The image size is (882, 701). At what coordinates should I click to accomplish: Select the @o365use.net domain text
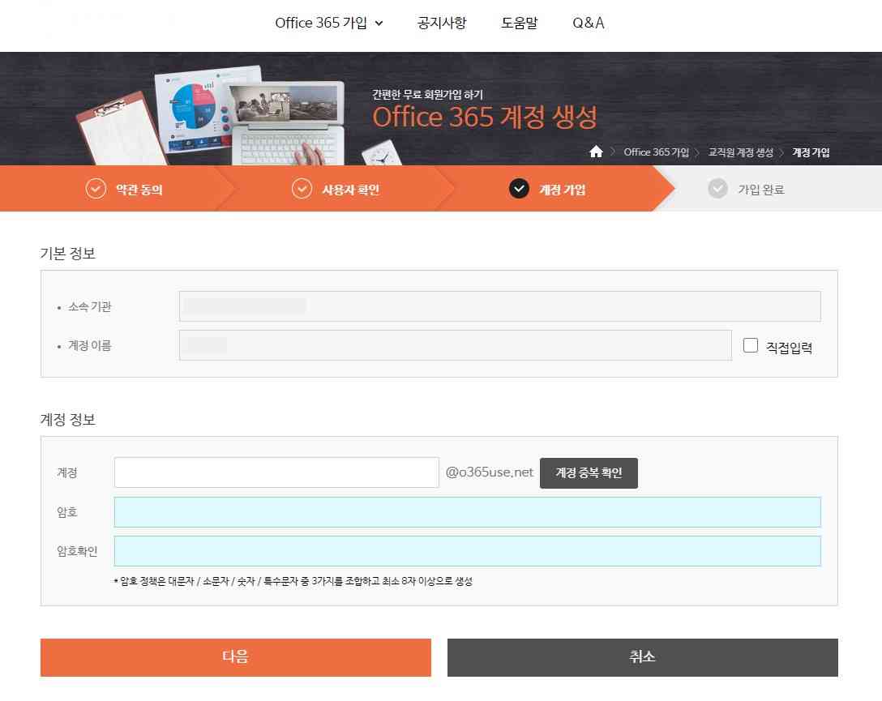tap(489, 472)
